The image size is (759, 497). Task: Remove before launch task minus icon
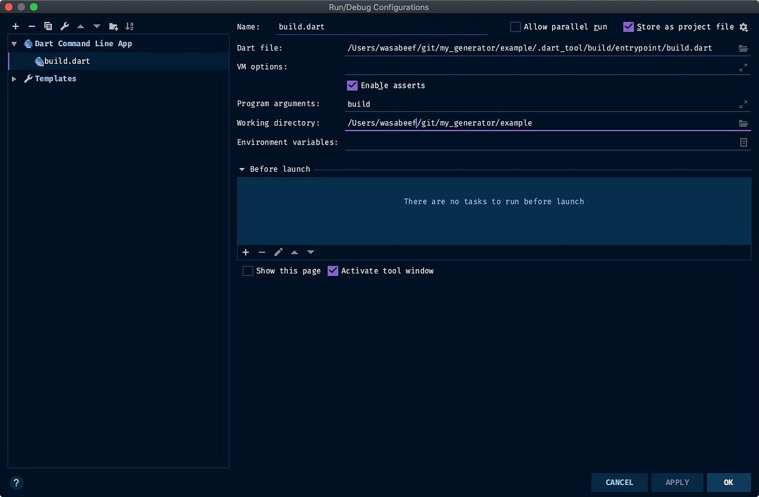click(x=262, y=252)
